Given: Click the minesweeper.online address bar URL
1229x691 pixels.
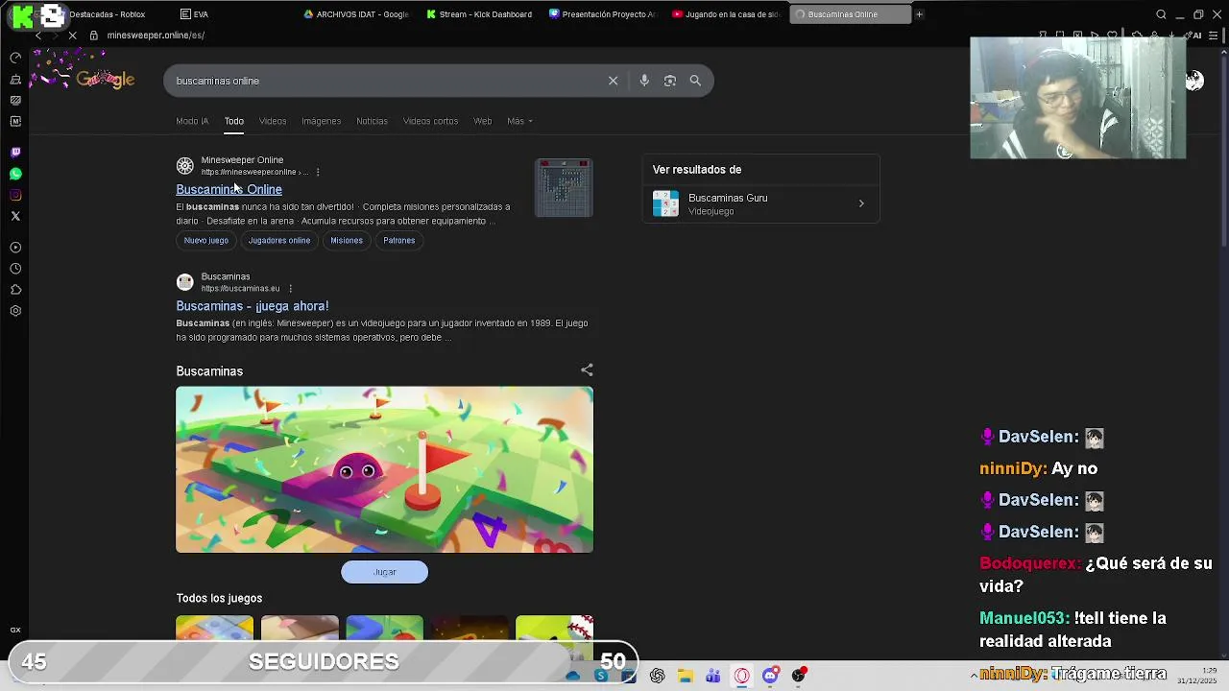Looking at the screenshot, I should tap(156, 36).
